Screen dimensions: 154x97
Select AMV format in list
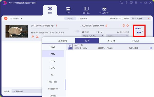(53, 54)
